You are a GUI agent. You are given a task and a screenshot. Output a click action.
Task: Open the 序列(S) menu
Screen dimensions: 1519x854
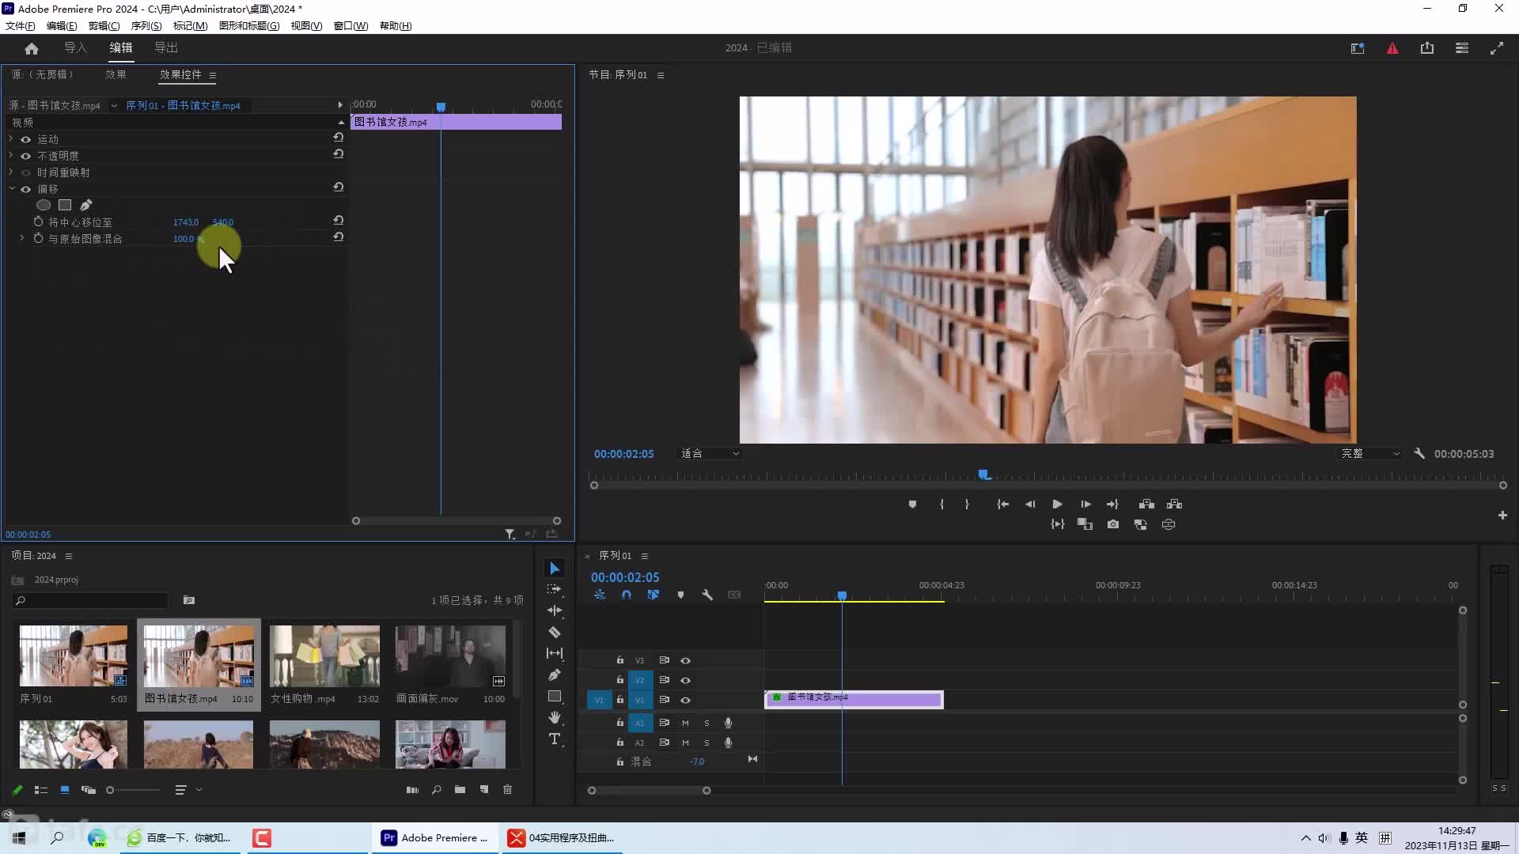pyautogui.click(x=146, y=26)
